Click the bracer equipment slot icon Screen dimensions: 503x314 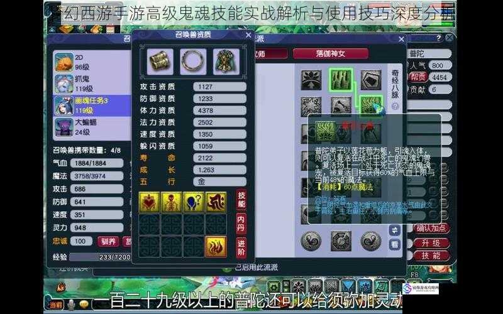point(160,61)
